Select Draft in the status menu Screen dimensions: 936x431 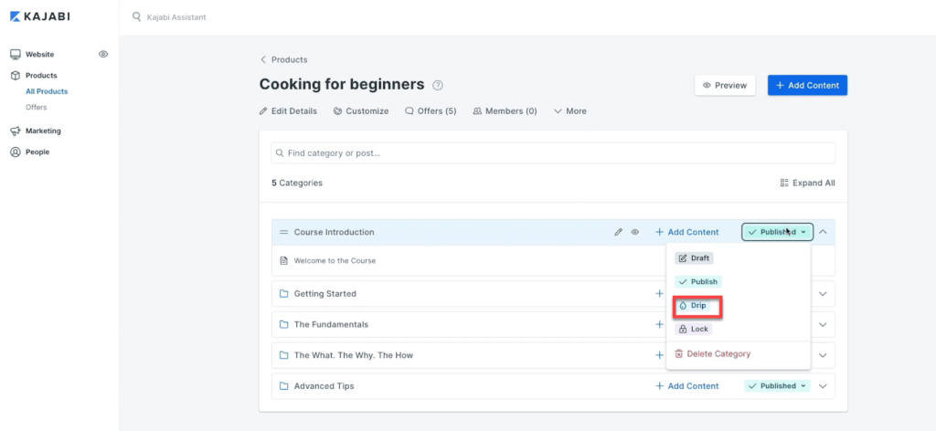(x=695, y=258)
